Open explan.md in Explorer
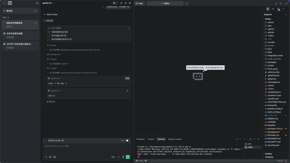290x163 pixels. coord(272,115)
